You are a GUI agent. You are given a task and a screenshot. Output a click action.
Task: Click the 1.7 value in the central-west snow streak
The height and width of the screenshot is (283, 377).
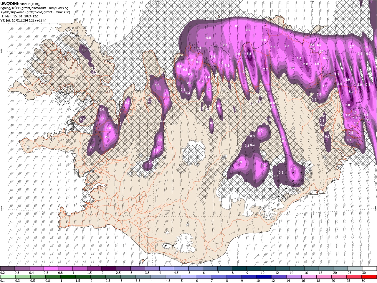pos(156,150)
